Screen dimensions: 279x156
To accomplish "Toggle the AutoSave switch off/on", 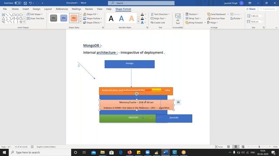I will (17, 3).
